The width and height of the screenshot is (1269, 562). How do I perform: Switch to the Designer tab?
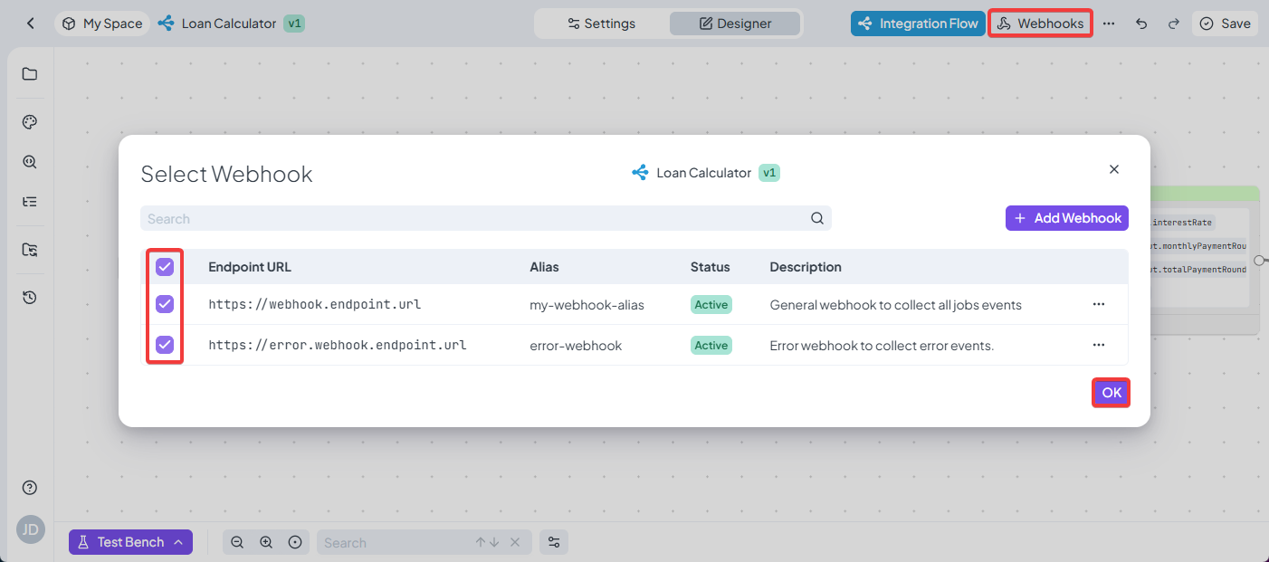coord(735,24)
